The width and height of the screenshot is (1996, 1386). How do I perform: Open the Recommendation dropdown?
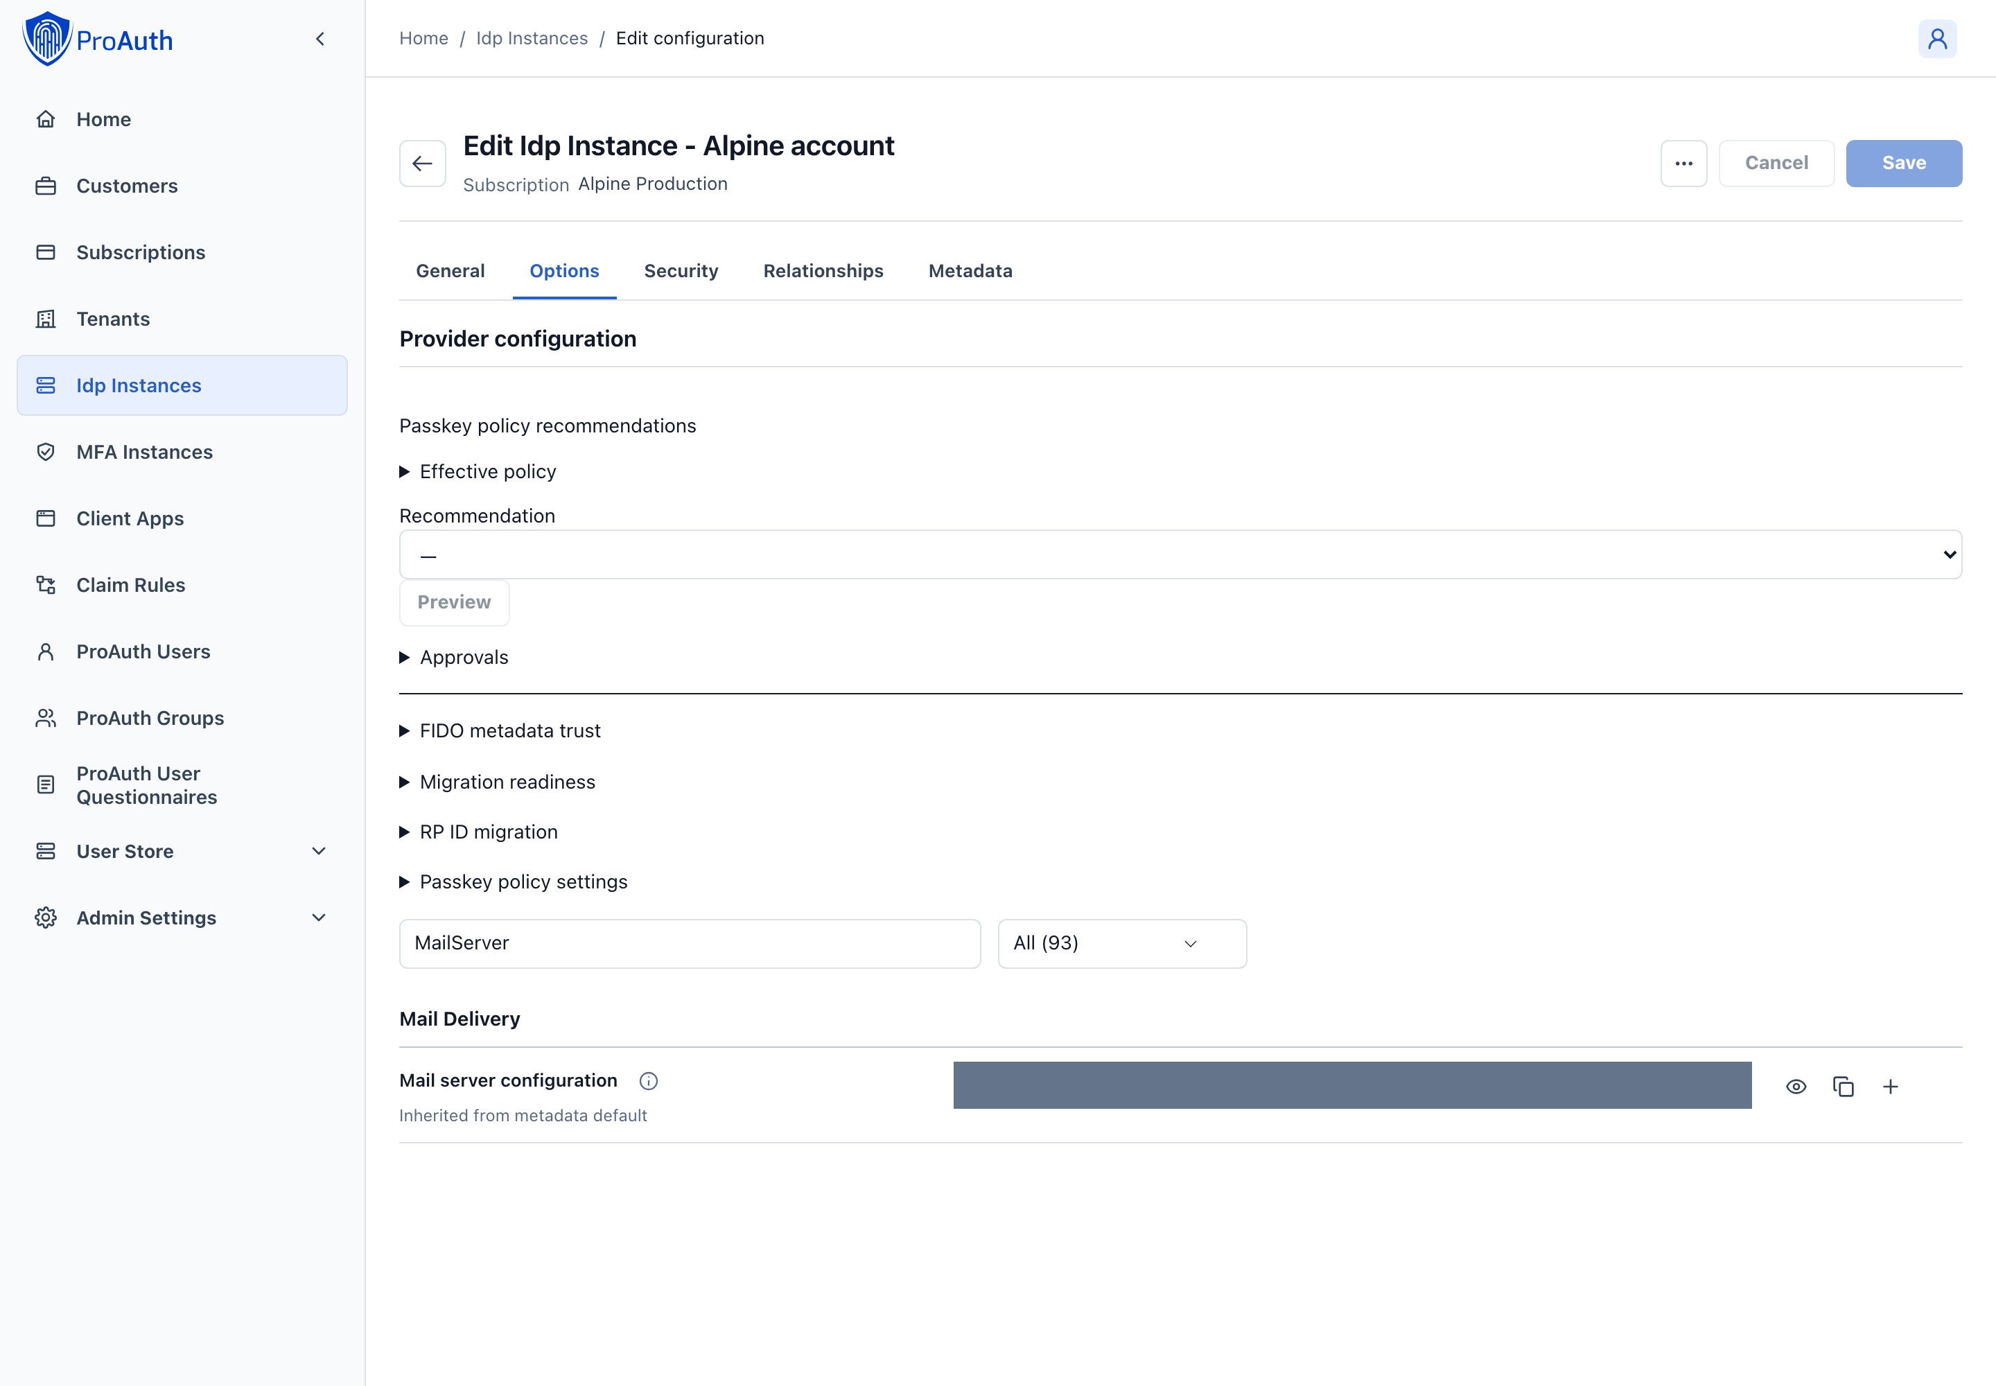click(x=1180, y=554)
